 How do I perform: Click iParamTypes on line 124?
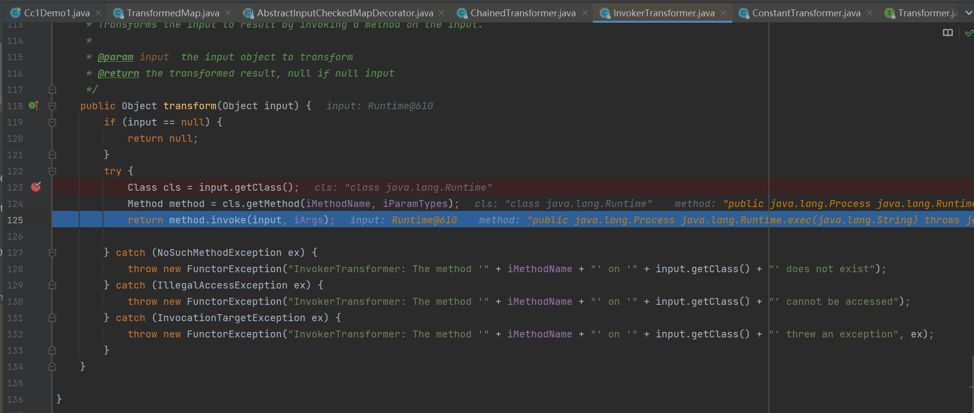click(415, 204)
